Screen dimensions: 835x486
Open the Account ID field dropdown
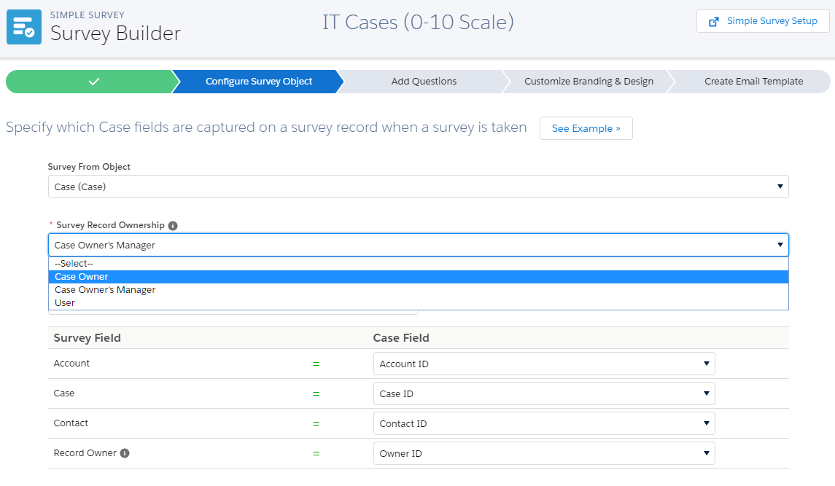544,364
